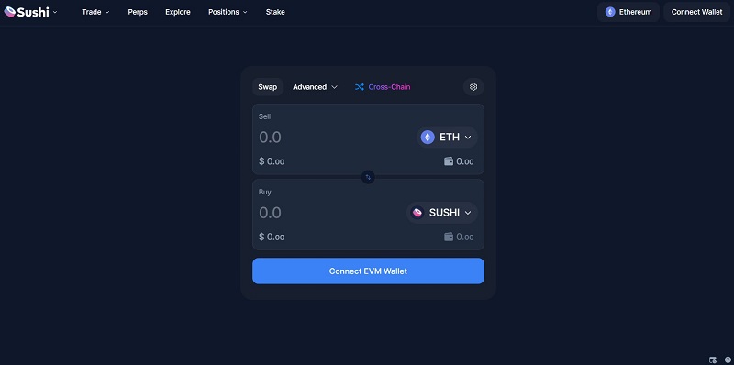Image resolution: width=734 pixels, height=365 pixels.
Task: Open the swap settings gear icon
Action: click(x=473, y=87)
